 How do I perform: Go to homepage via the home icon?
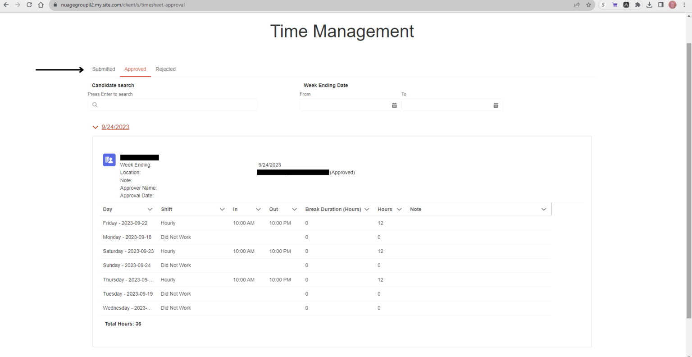click(40, 5)
